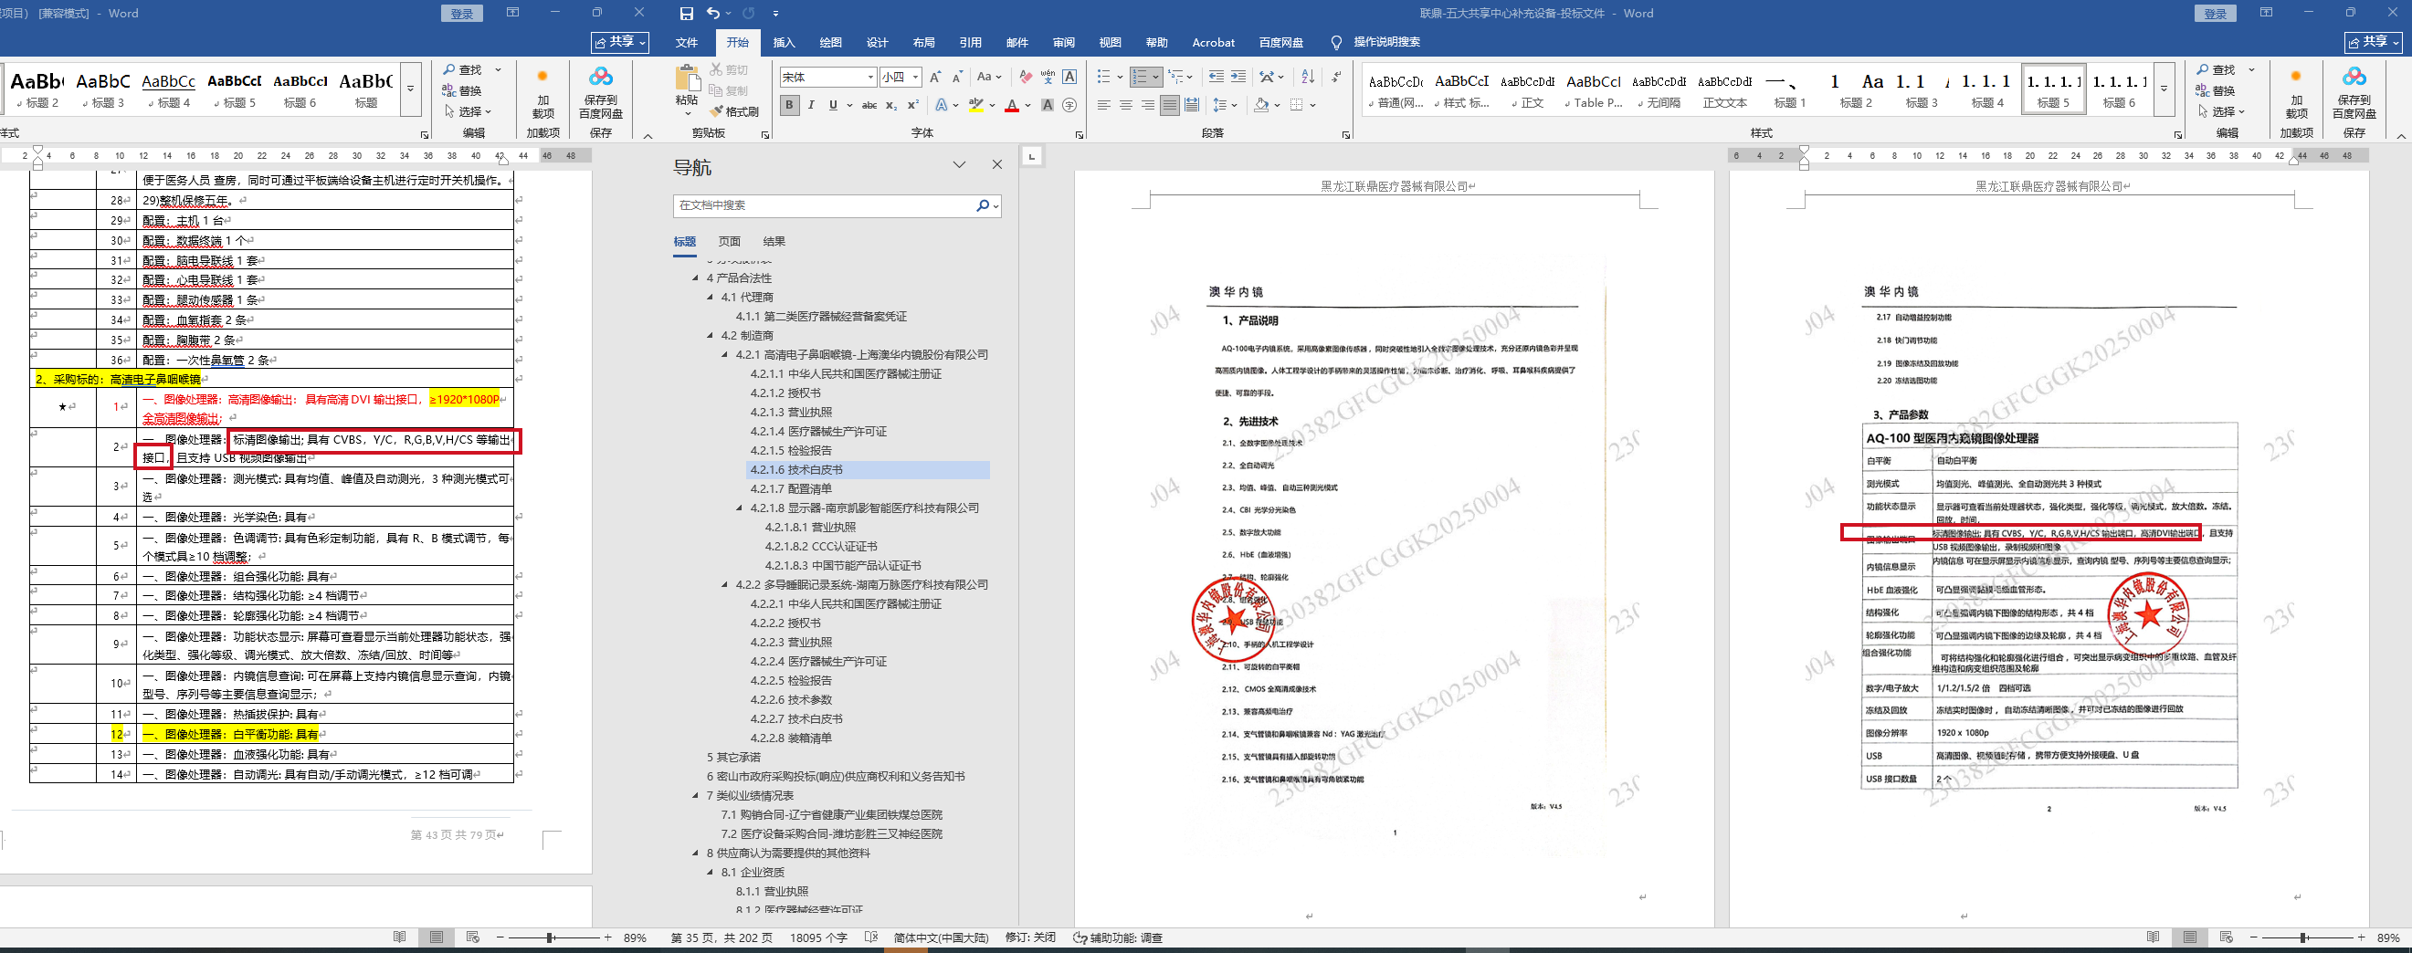Toggle Justify alignment button

coord(1170,105)
